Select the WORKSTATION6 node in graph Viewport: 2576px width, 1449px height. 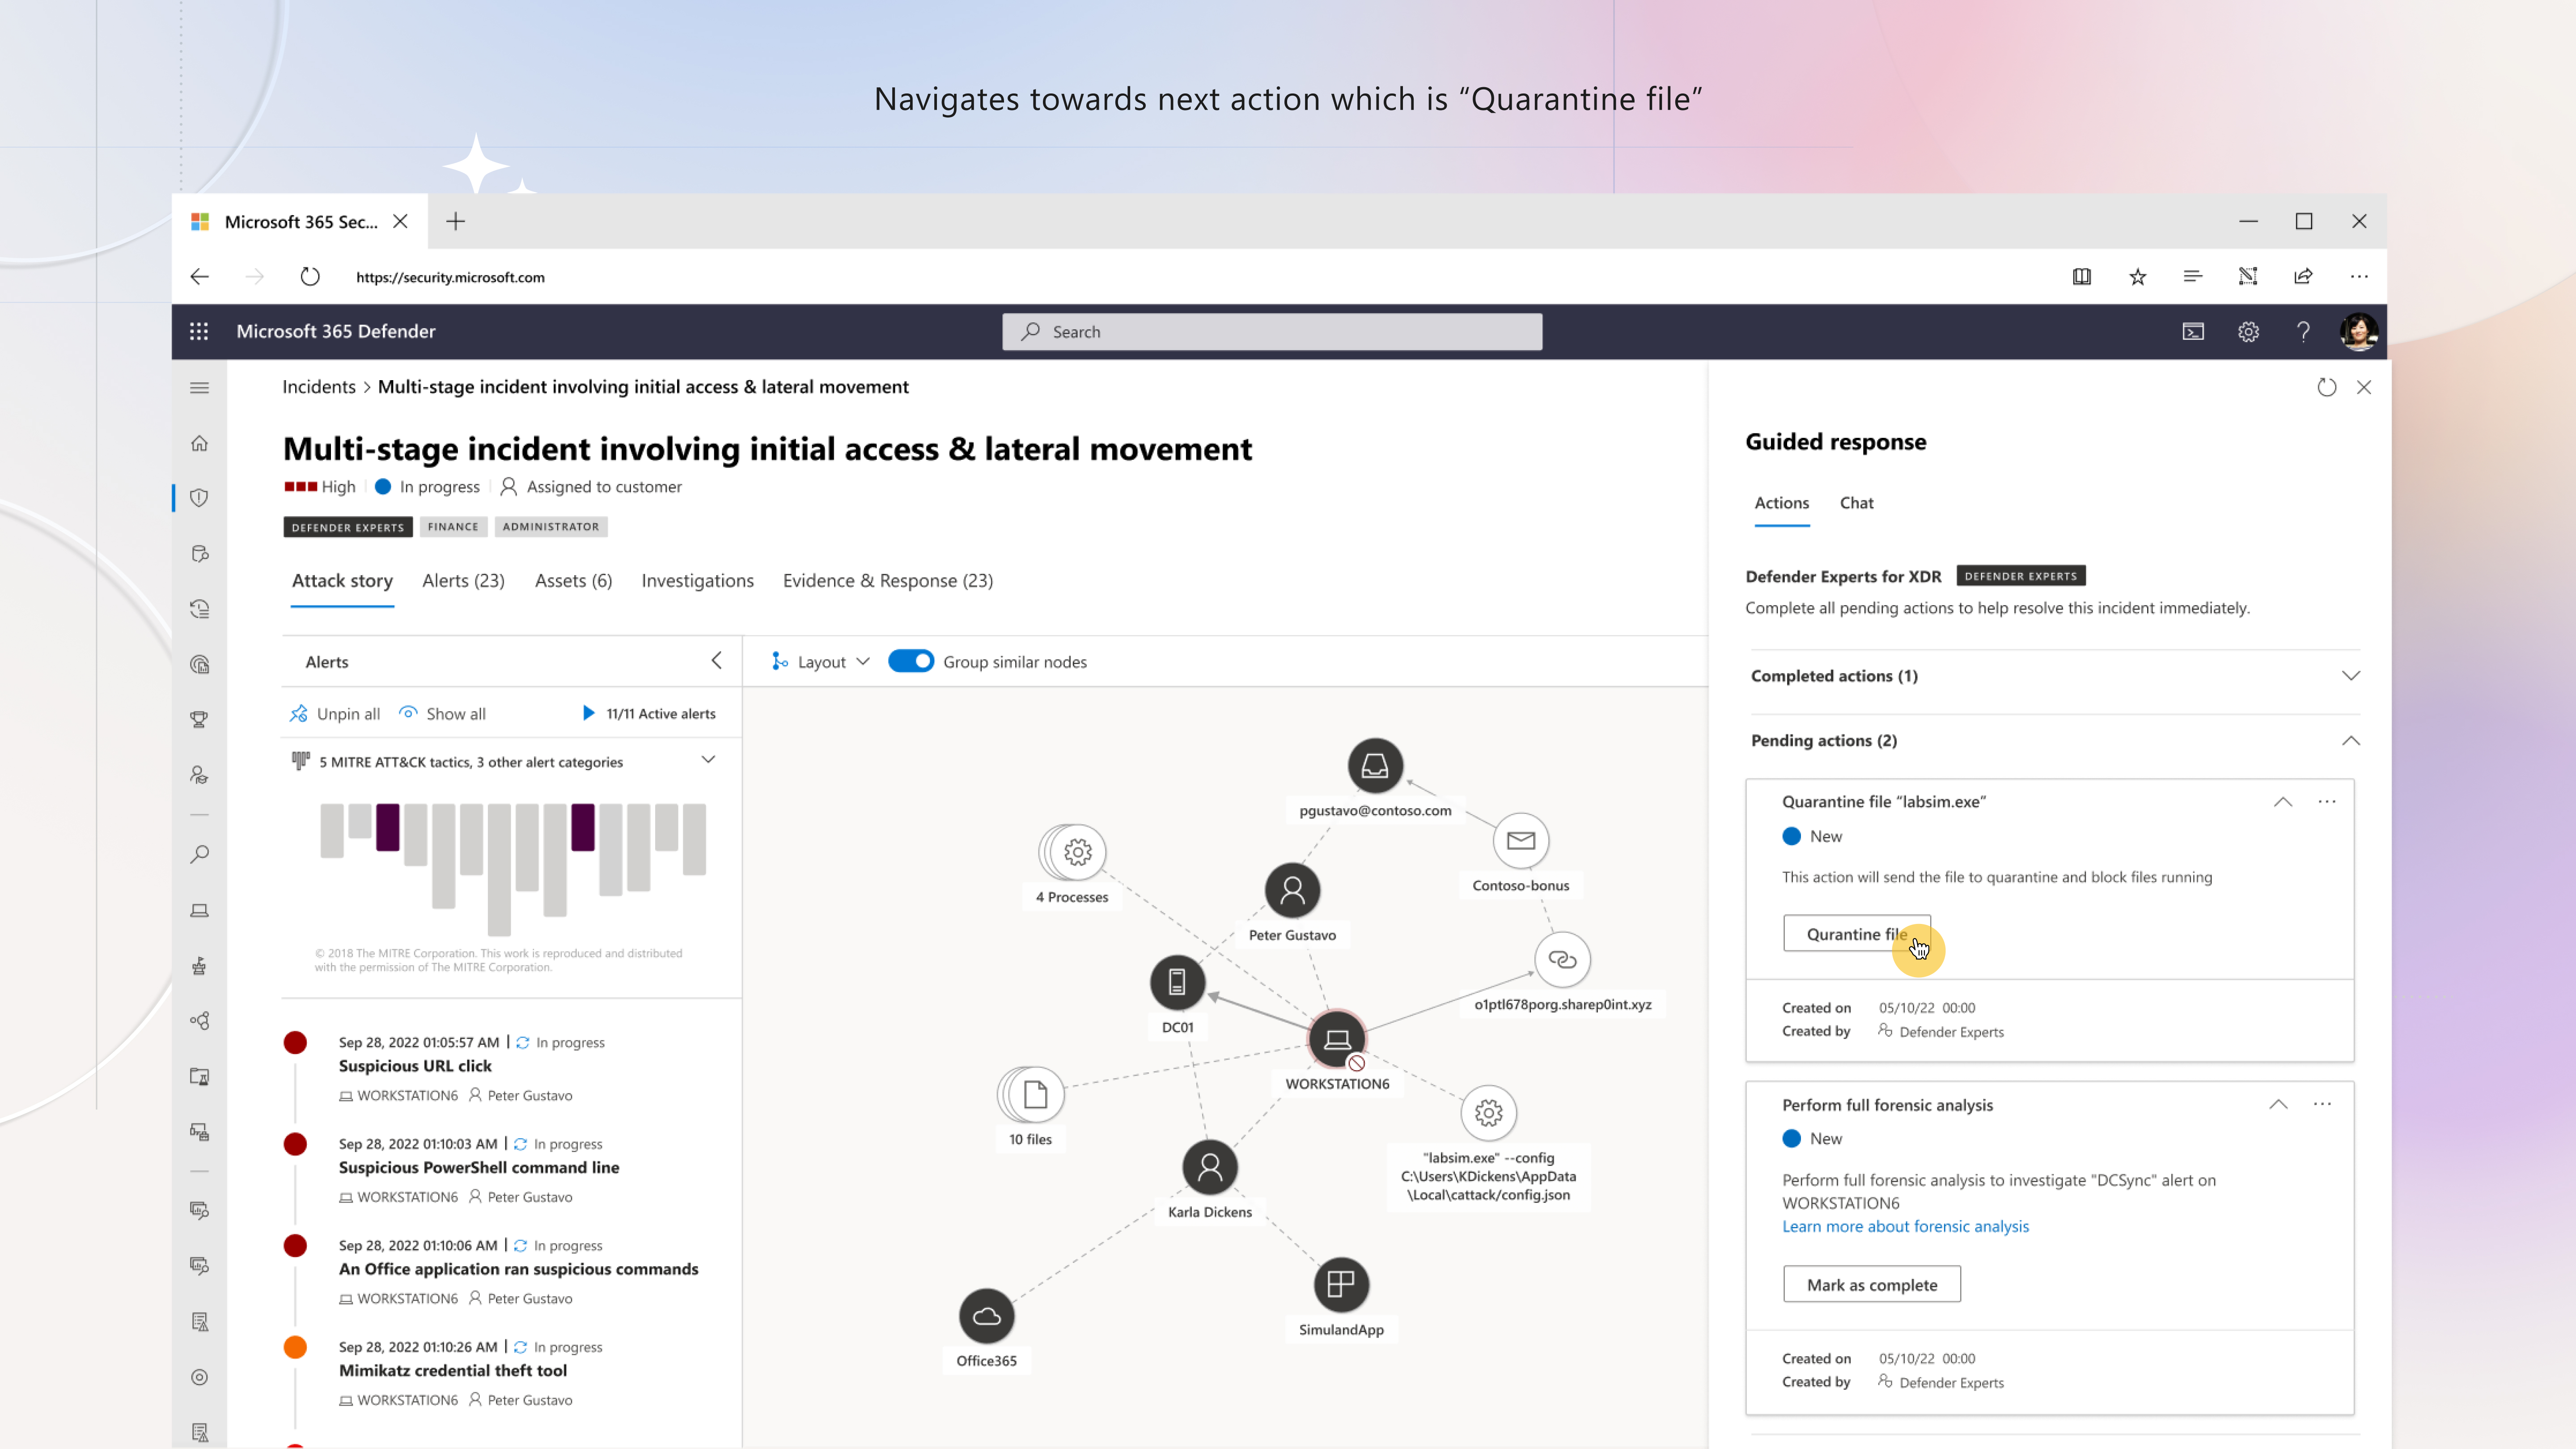[1337, 1039]
